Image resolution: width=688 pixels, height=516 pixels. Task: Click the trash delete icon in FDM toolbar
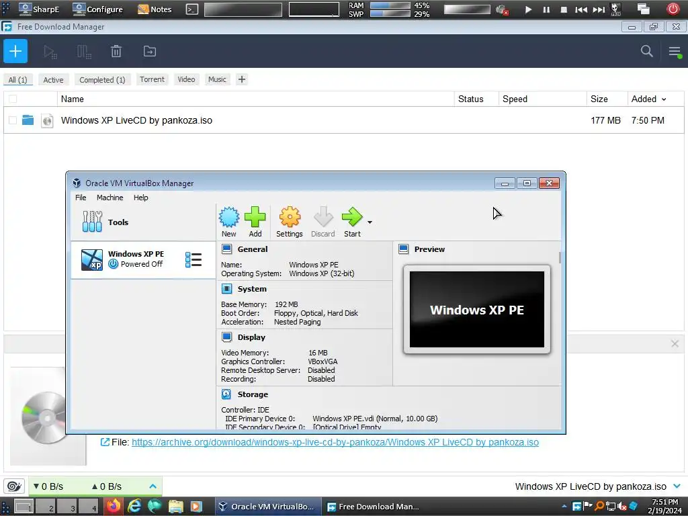116,51
